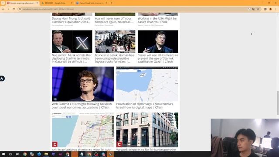The width and height of the screenshot is (279, 157).
Task: Open Web Summit CEO photo
Action: click(x=83, y=84)
